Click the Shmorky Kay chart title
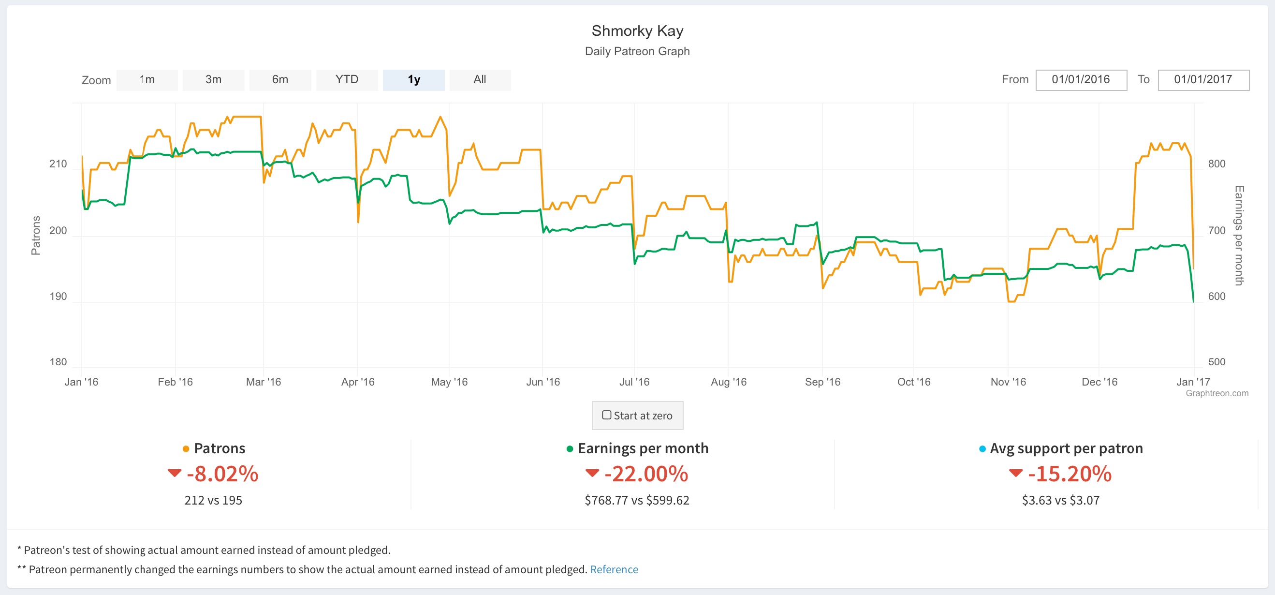 coord(637,30)
